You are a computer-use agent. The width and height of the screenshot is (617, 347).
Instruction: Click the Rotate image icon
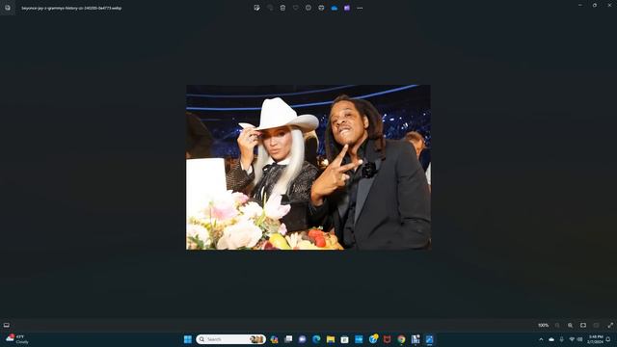pyautogui.click(x=270, y=8)
